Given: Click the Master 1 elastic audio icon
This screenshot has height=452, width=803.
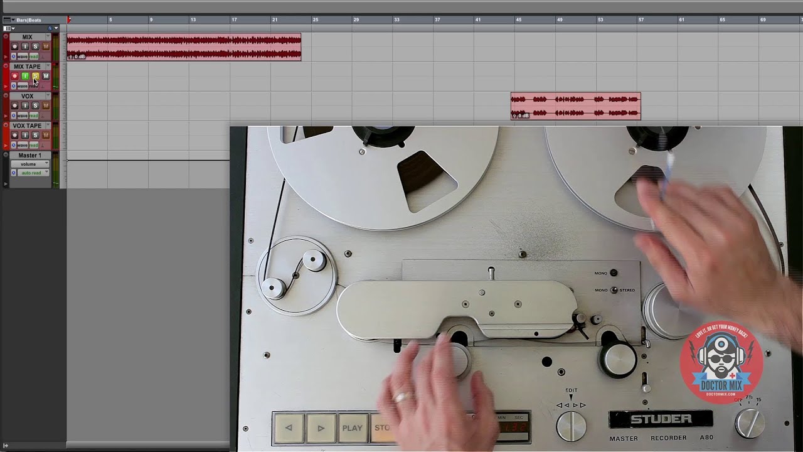Looking at the screenshot, I should [x=14, y=173].
